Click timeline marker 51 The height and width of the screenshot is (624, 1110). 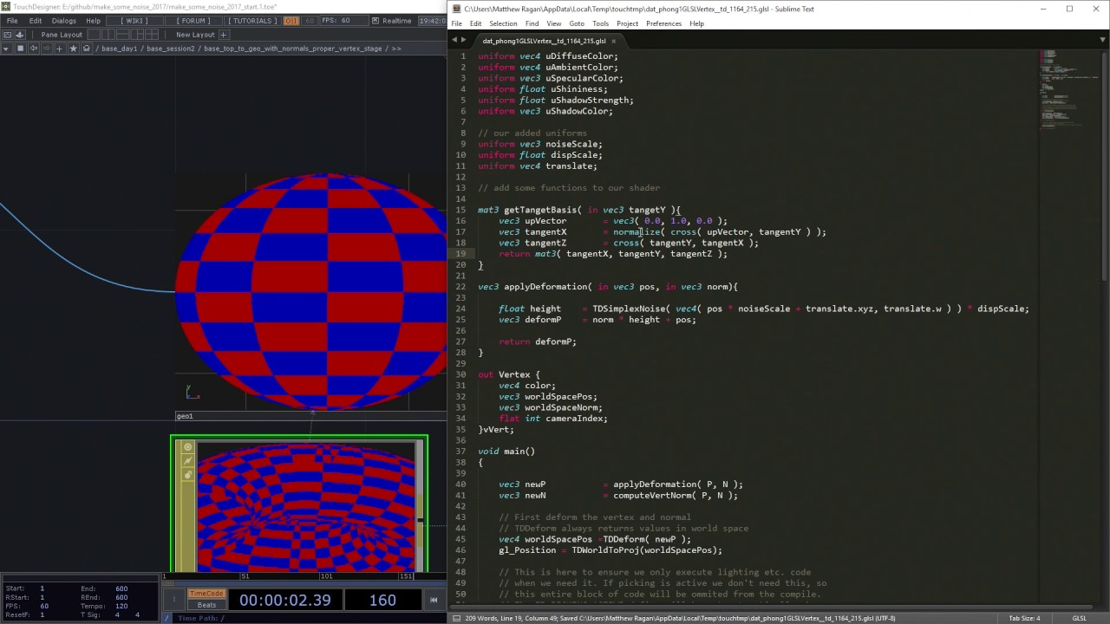tap(245, 576)
